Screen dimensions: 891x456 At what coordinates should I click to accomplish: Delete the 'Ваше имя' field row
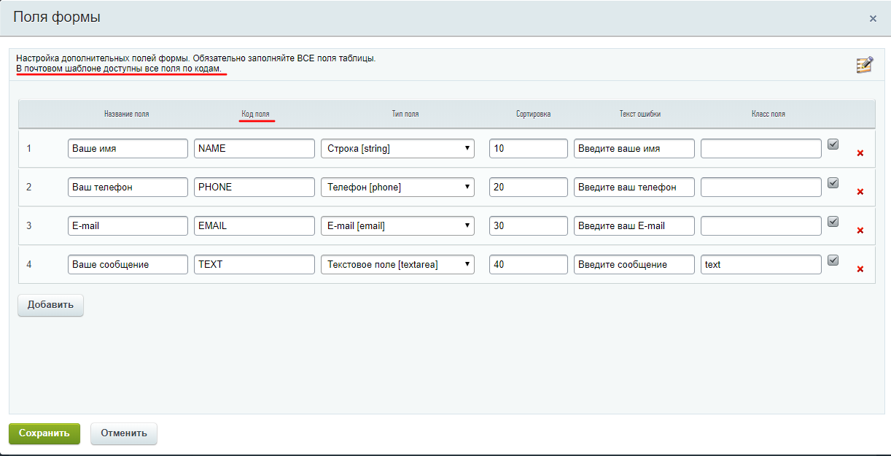[x=860, y=153]
